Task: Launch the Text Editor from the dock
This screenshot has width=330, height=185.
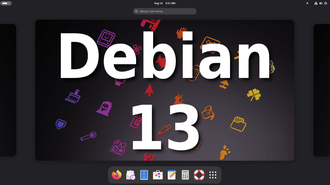Action: 172,175
